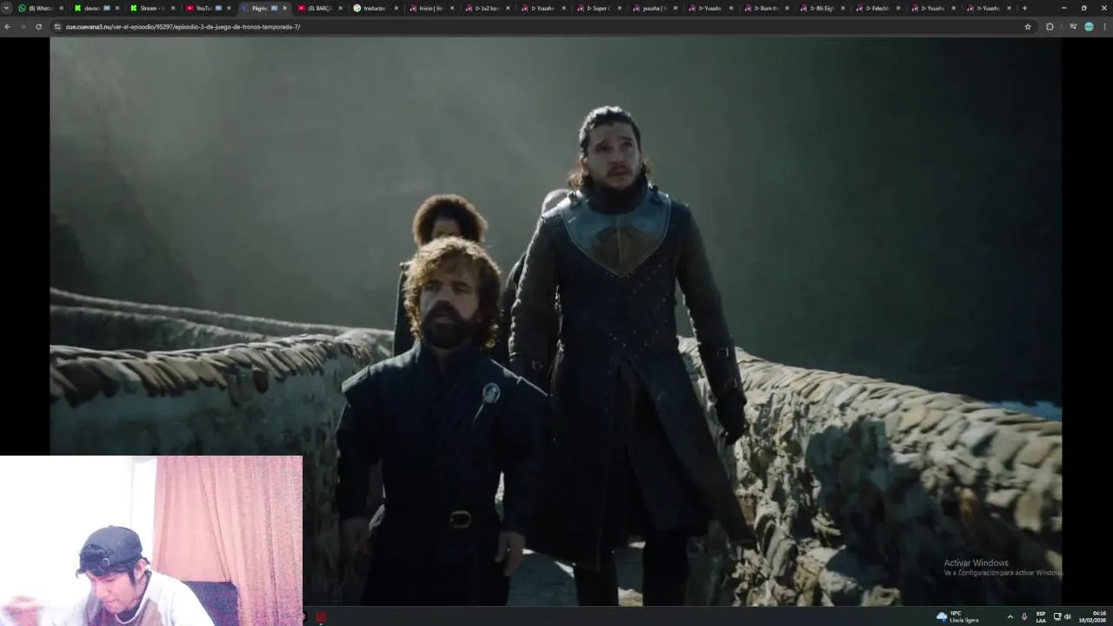Open the media controls toolbar icon

1073,27
